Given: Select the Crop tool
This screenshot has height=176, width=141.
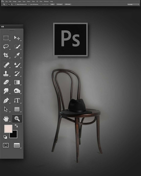Looking at the screenshot, I should coord(6,55).
